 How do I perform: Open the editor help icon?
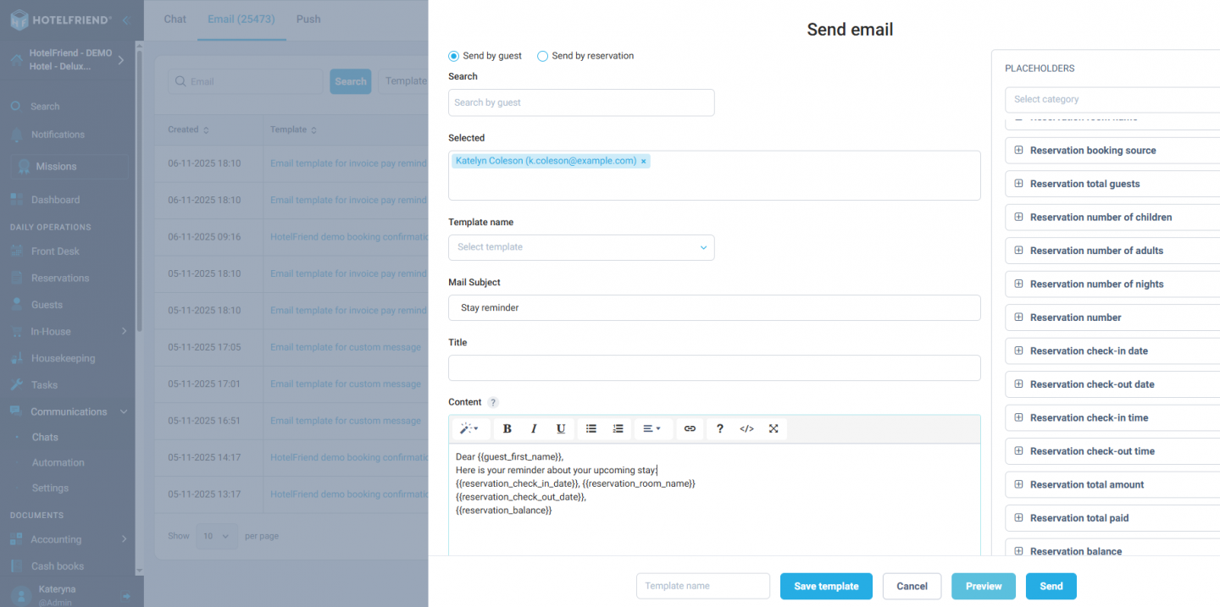(x=719, y=428)
